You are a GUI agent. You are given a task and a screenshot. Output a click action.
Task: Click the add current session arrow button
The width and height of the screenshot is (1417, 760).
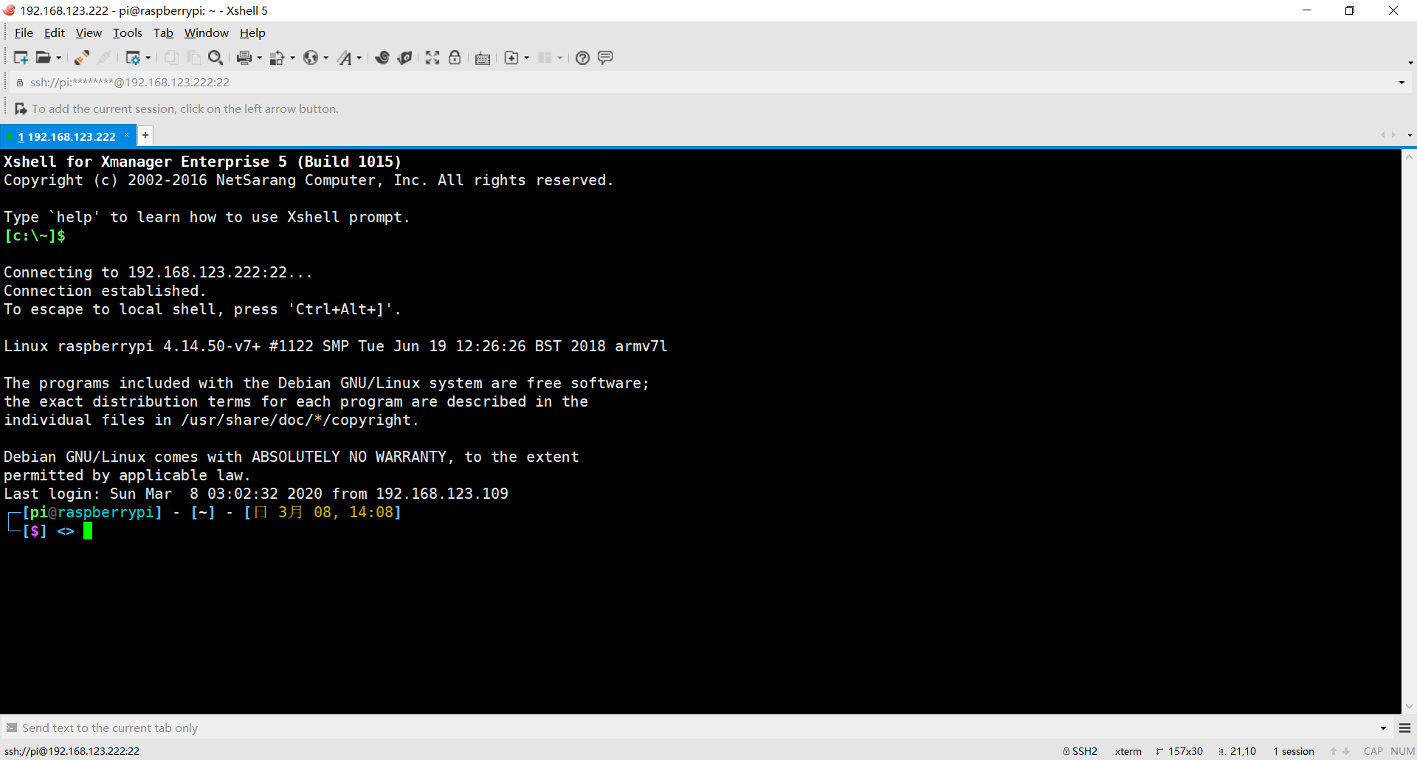[21, 108]
